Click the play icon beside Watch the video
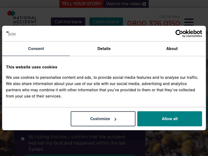Viewport: 208px width, 156px height. click(x=144, y=4)
